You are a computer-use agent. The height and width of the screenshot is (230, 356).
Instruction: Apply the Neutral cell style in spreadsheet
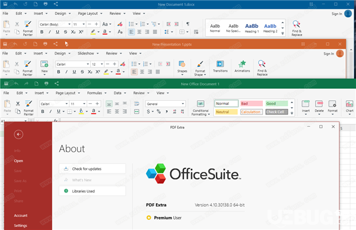(x=227, y=112)
